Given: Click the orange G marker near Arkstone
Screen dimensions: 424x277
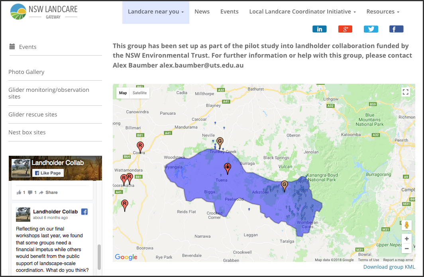Looking at the screenshot, I should tap(284, 186).
